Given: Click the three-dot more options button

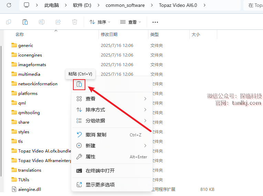Looking at the screenshot, I should click(155, 22).
